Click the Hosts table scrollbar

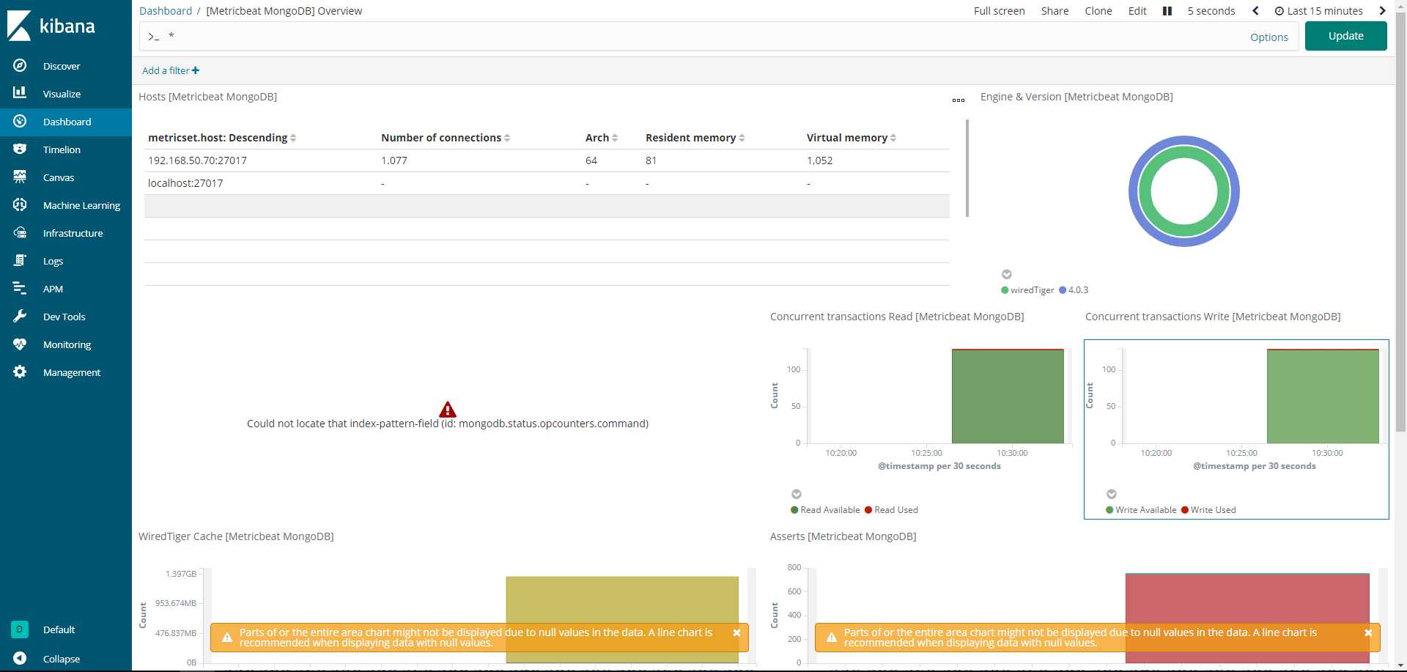[967, 169]
